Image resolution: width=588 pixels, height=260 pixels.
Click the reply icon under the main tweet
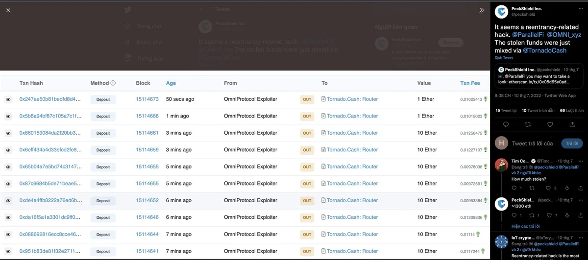click(x=506, y=124)
